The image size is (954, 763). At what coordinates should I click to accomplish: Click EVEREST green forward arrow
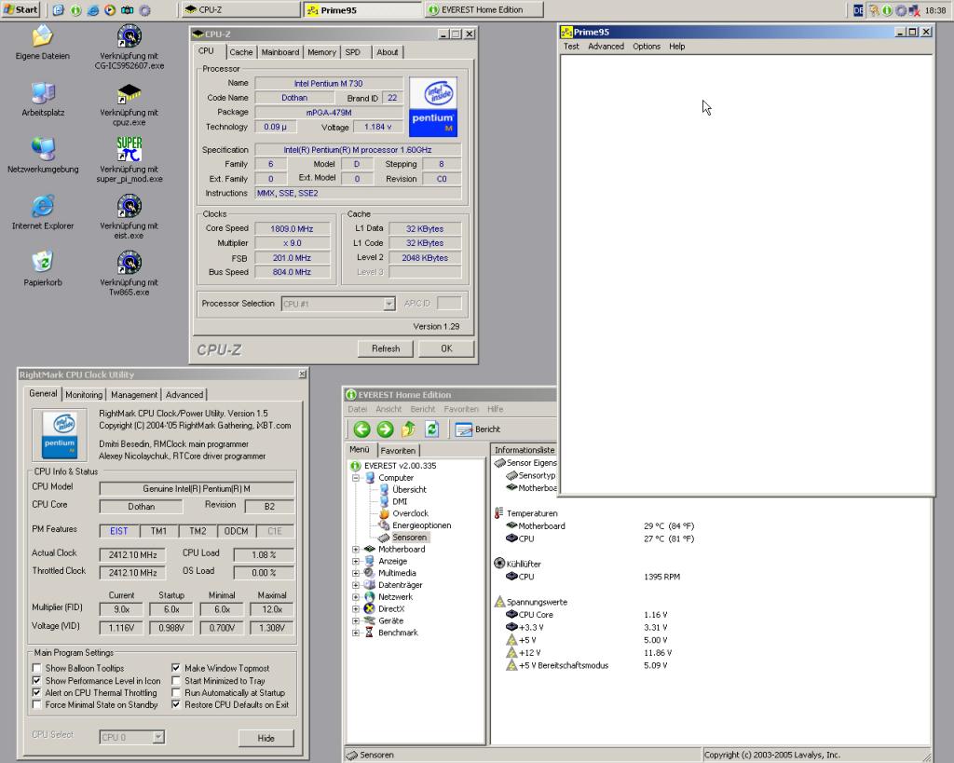[x=385, y=429]
